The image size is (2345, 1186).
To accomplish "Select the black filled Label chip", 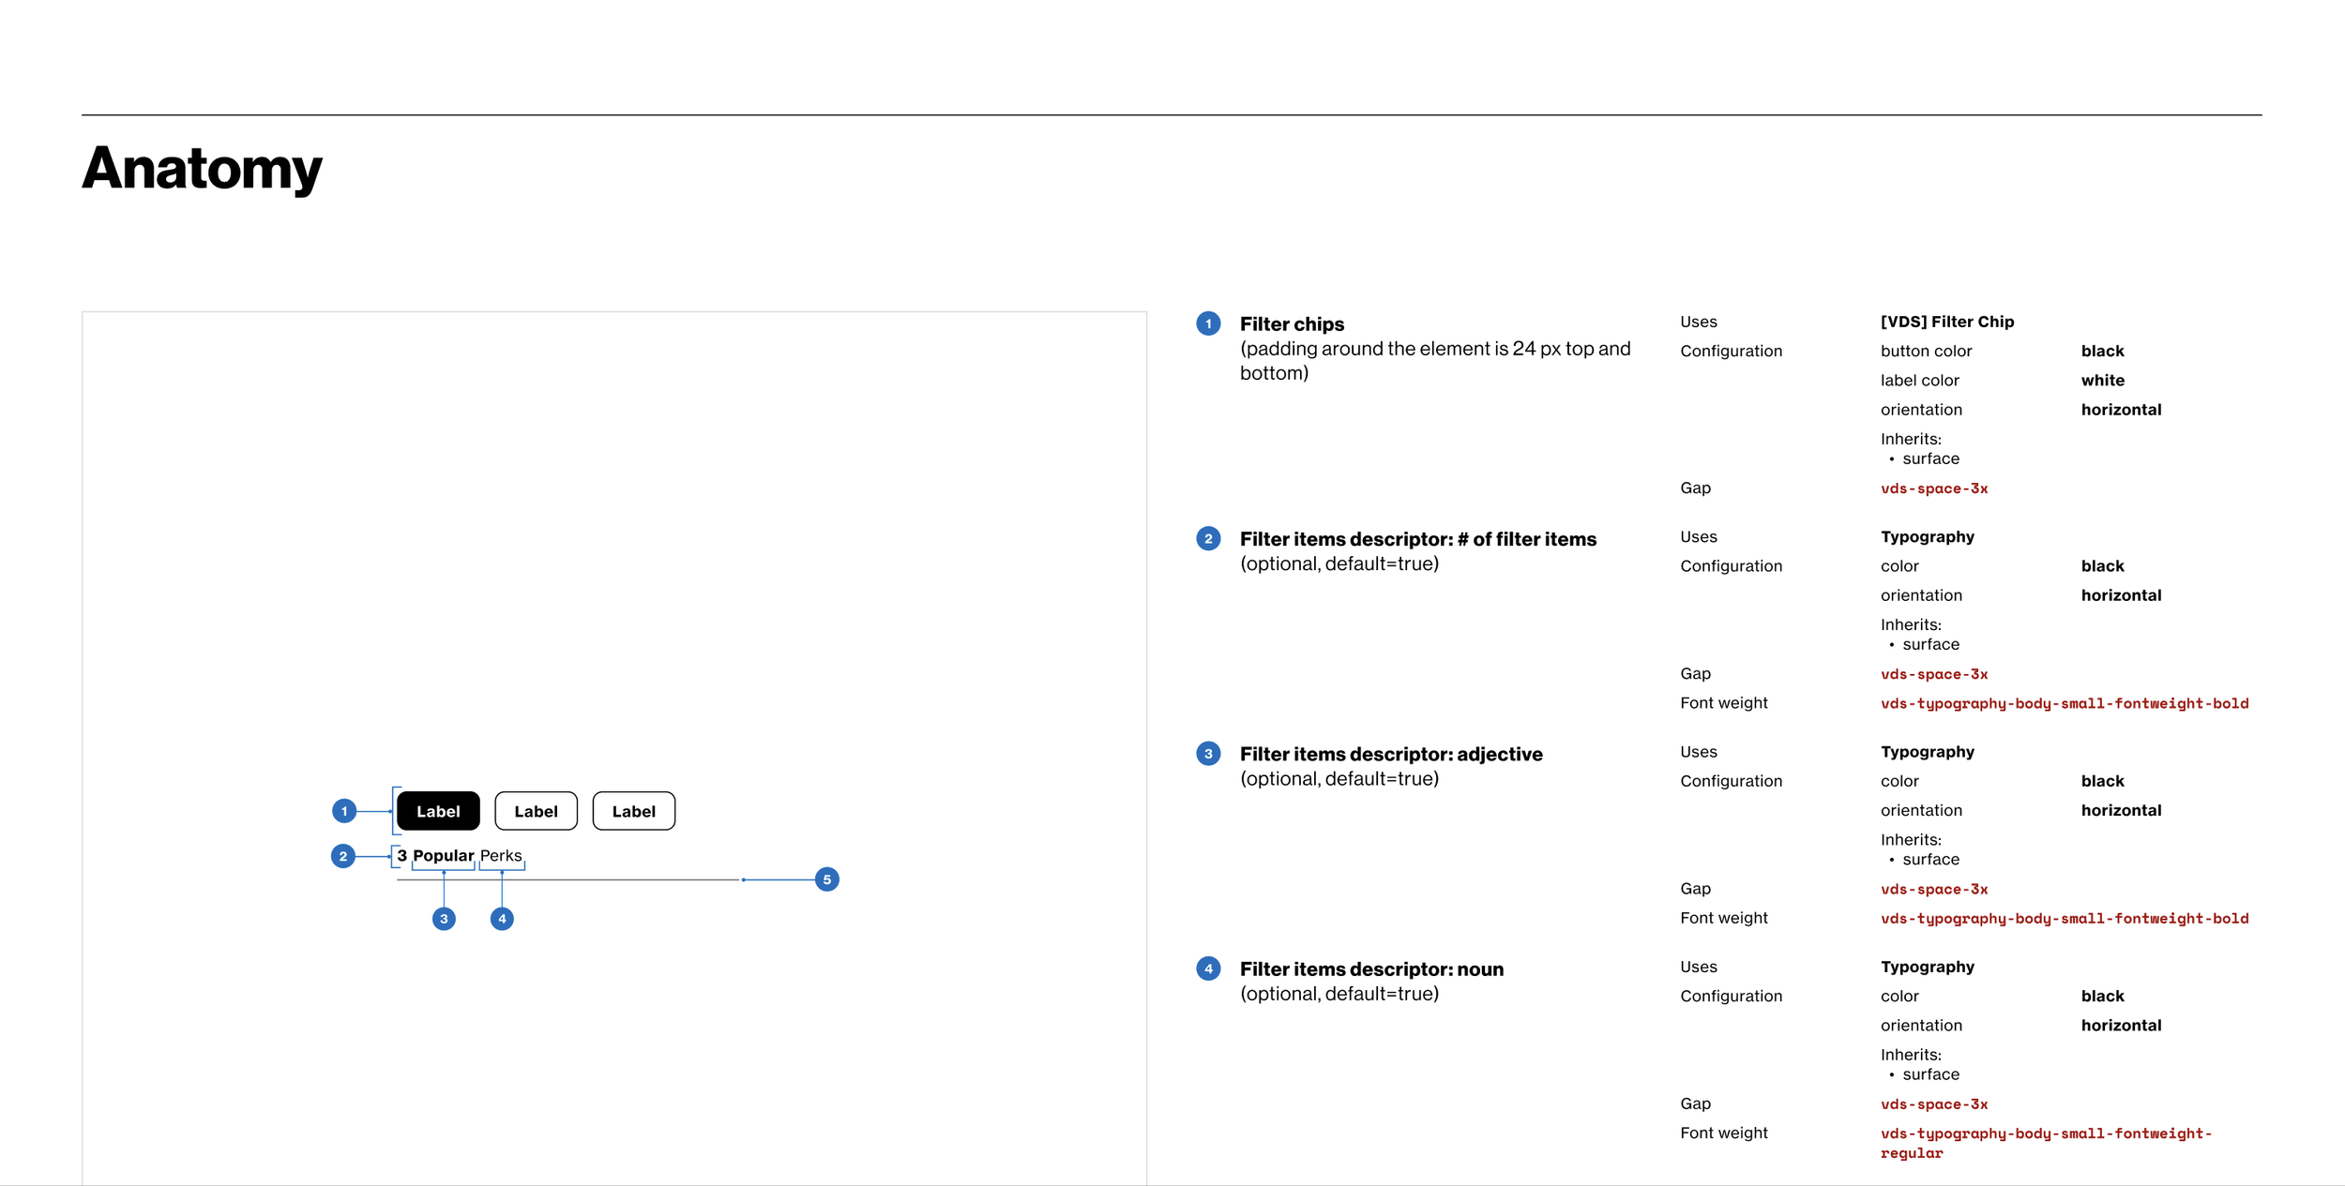I will tap(438, 811).
